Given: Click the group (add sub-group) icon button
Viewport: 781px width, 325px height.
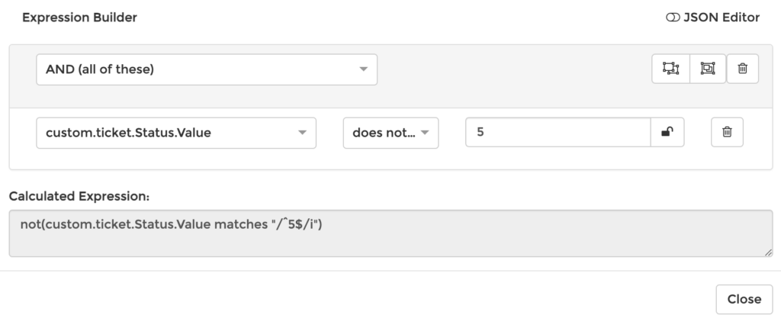Looking at the screenshot, I should tap(708, 69).
